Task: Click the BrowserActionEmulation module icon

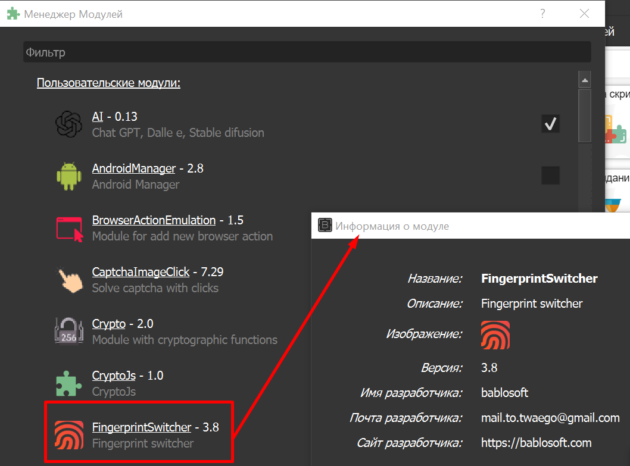Action: tap(68, 229)
